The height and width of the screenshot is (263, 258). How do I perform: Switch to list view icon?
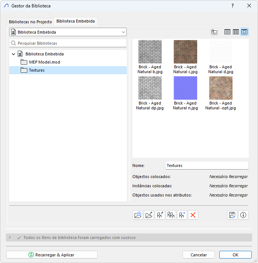coord(227,32)
